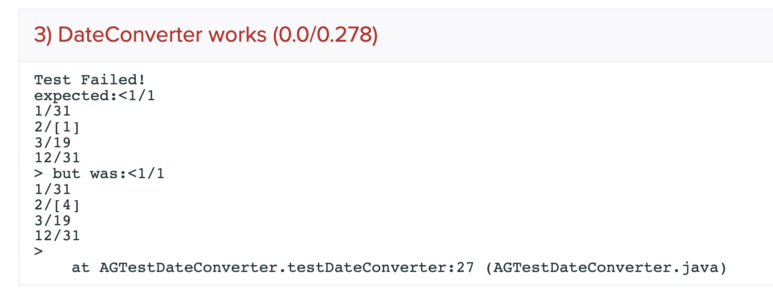Click the 3/19 line in the expected output

coord(53,142)
